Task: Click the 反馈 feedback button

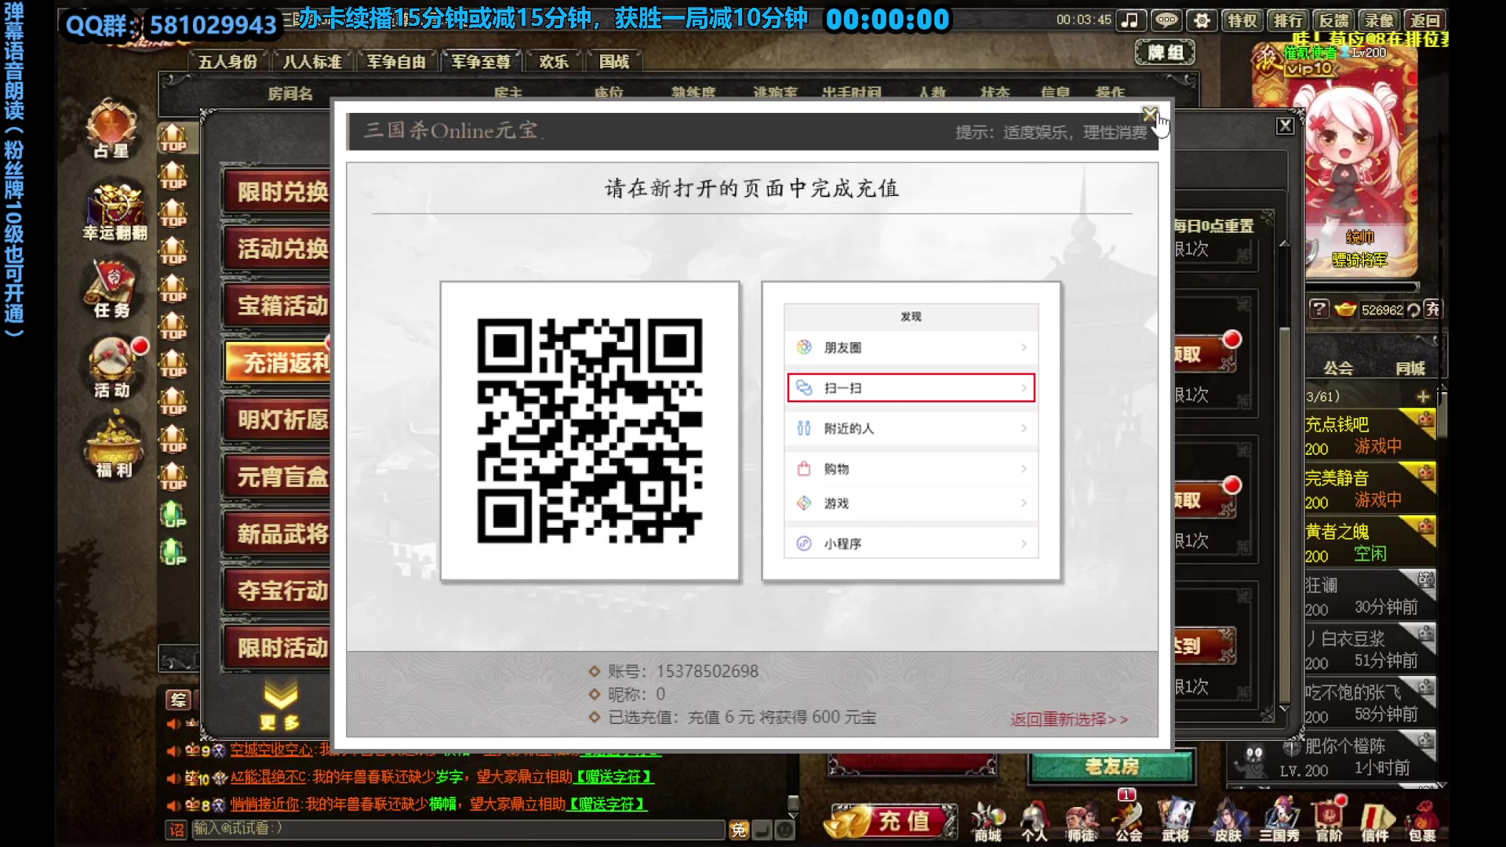Action: [x=1333, y=20]
